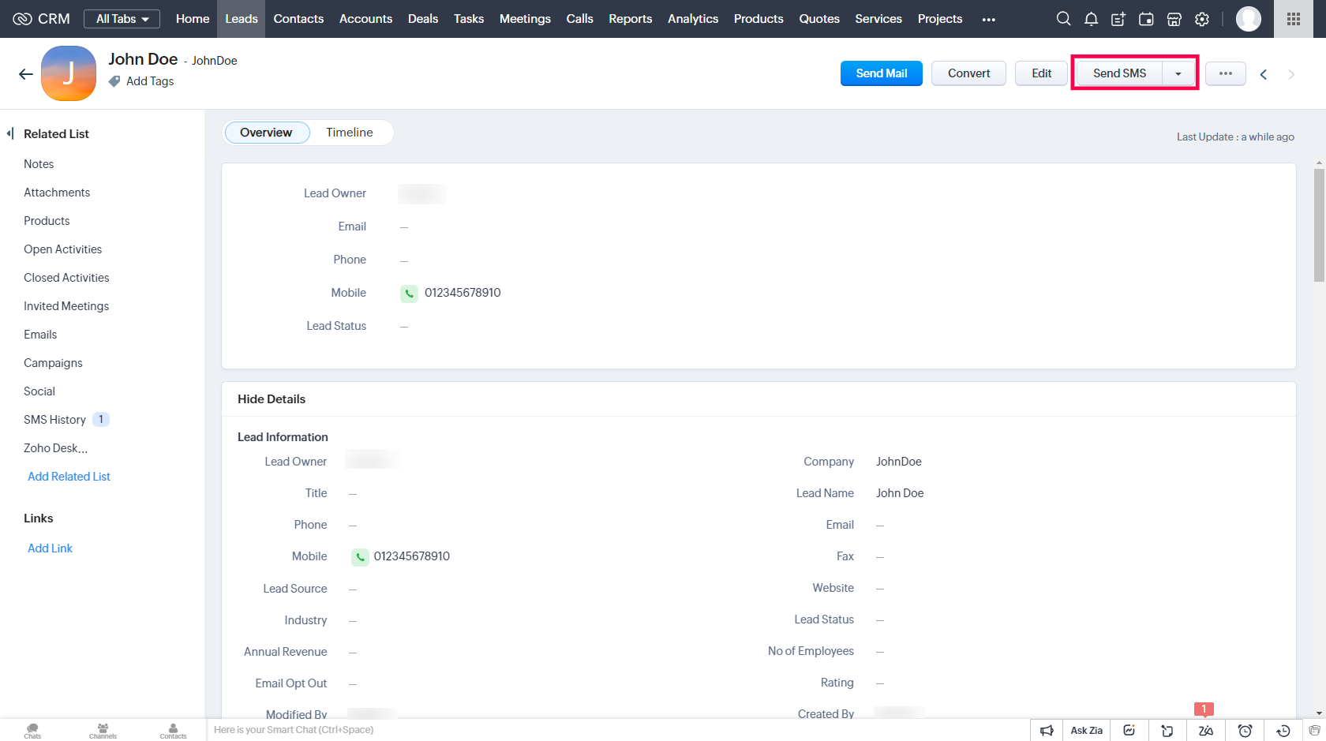Click the tag icon beside Add Tags

coord(114,81)
